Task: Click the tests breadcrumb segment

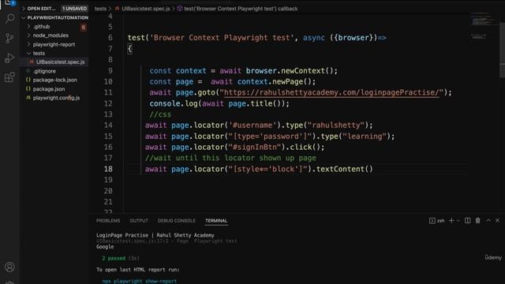Action: tap(100, 9)
